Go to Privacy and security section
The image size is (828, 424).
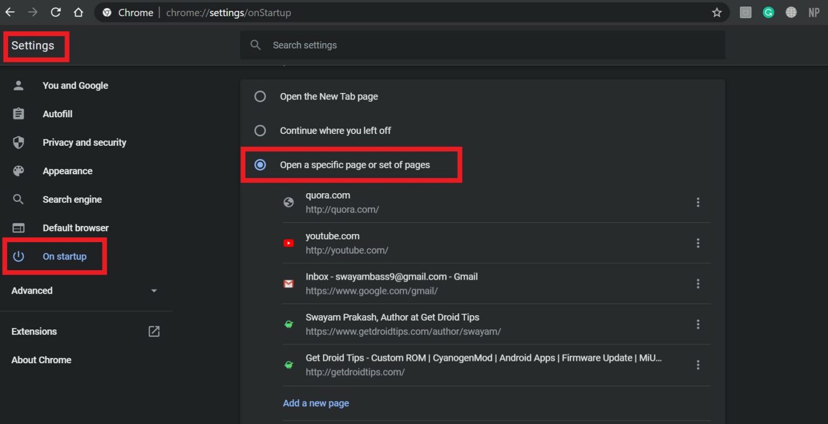pyautogui.click(x=84, y=143)
